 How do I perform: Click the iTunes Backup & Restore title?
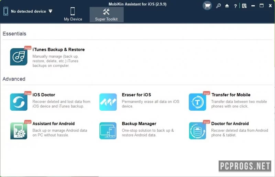coord(58,49)
